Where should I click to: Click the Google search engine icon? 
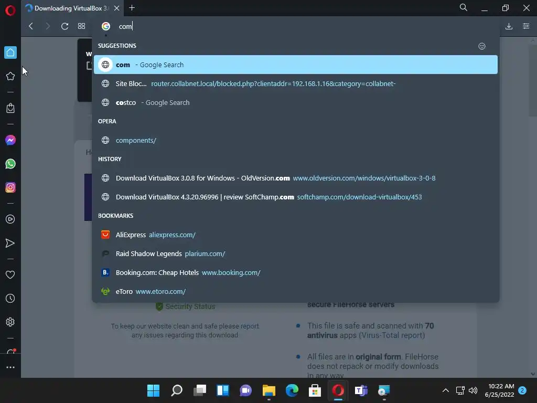point(106,26)
